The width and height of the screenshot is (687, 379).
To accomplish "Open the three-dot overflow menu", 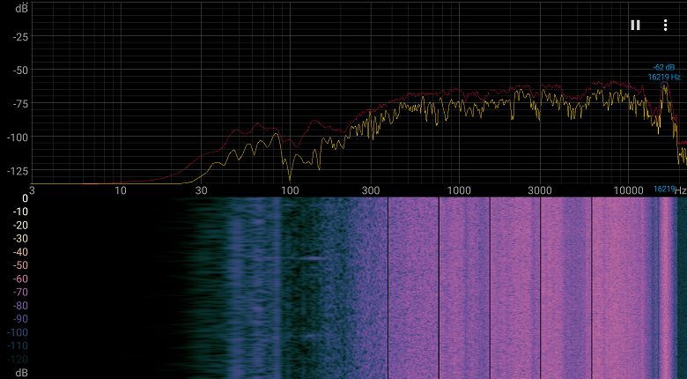I will click(665, 26).
